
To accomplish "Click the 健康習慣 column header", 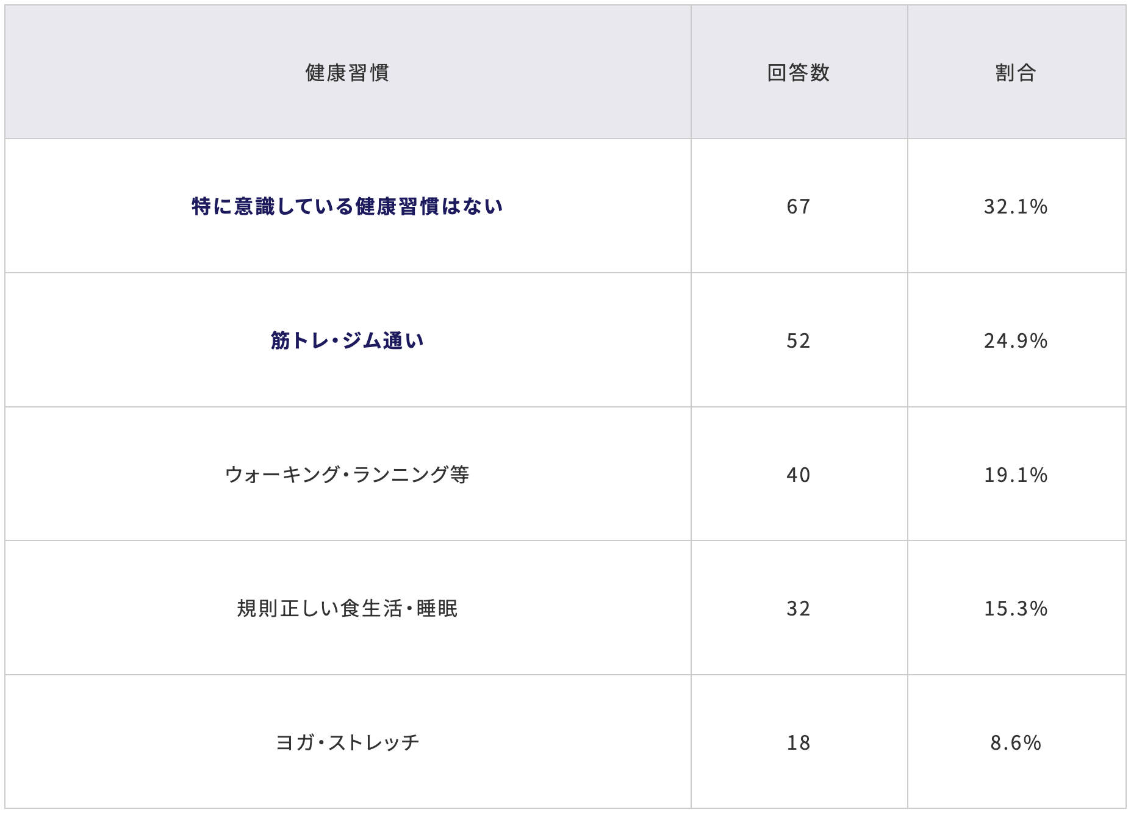I will (347, 73).
